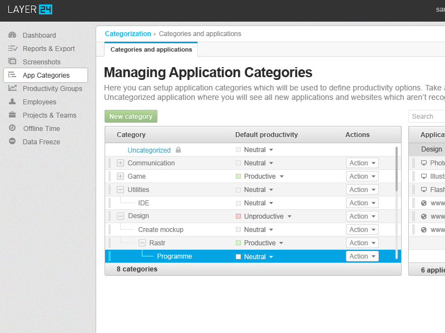Select the Reports & Export icon
The height and width of the screenshot is (333, 445).
[12, 48]
